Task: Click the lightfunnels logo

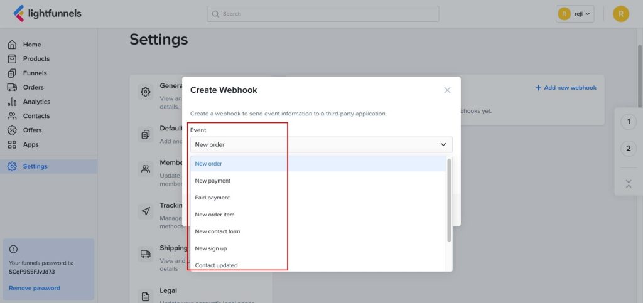Action: coord(47,14)
